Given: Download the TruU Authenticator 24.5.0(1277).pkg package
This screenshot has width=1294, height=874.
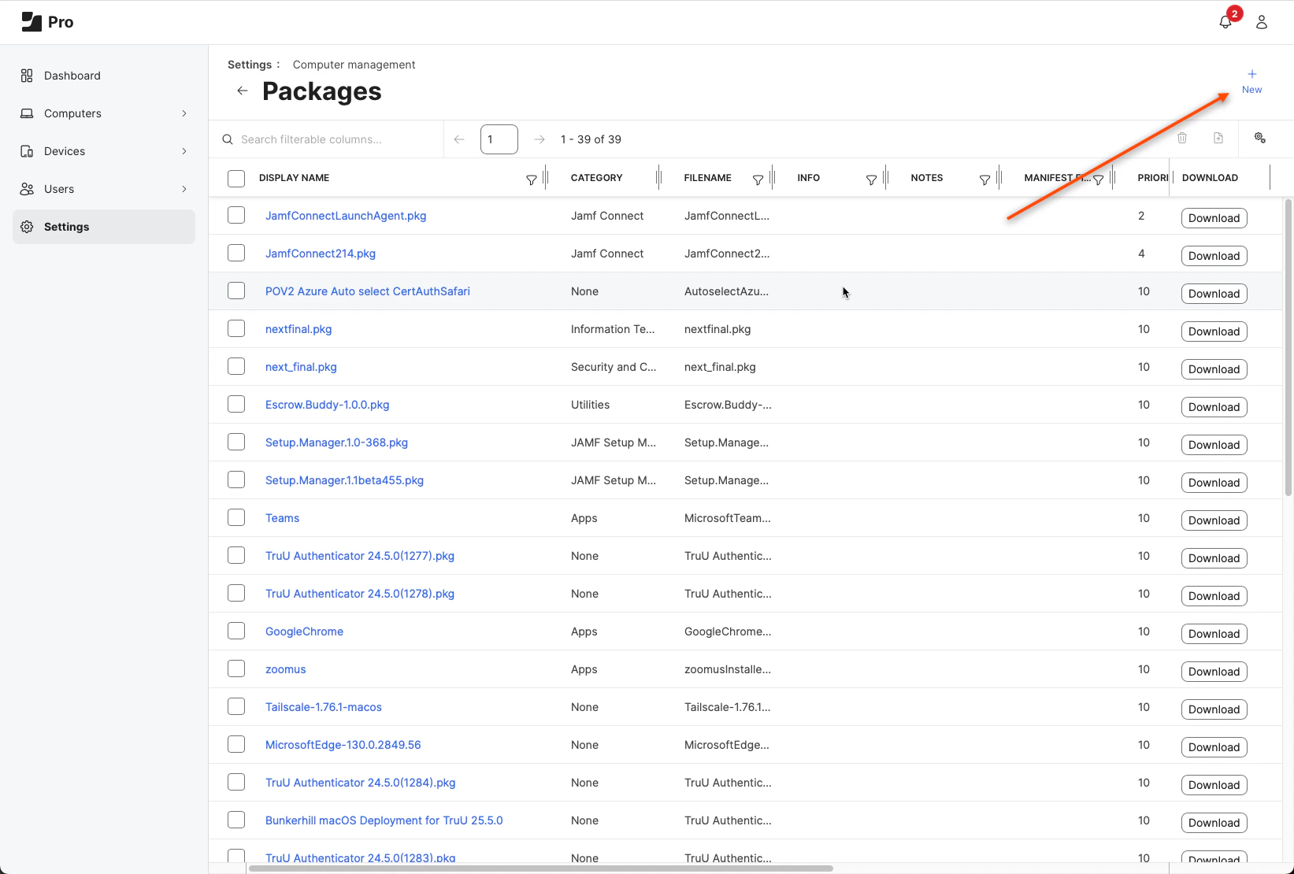Looking at the screenshot, I should [x=1214, y=558].
